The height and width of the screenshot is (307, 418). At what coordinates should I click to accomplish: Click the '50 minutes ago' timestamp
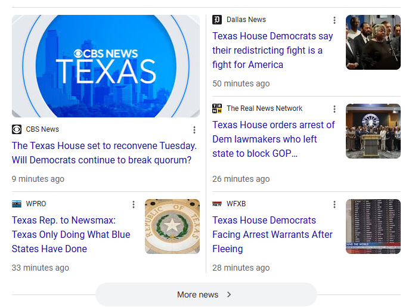pos(241,83)
